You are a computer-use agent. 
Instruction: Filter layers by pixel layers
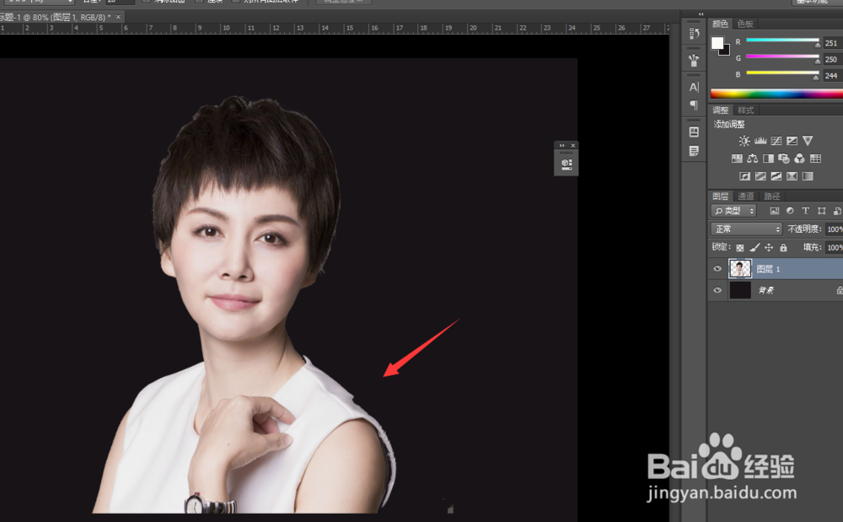(x=774, y=211)
